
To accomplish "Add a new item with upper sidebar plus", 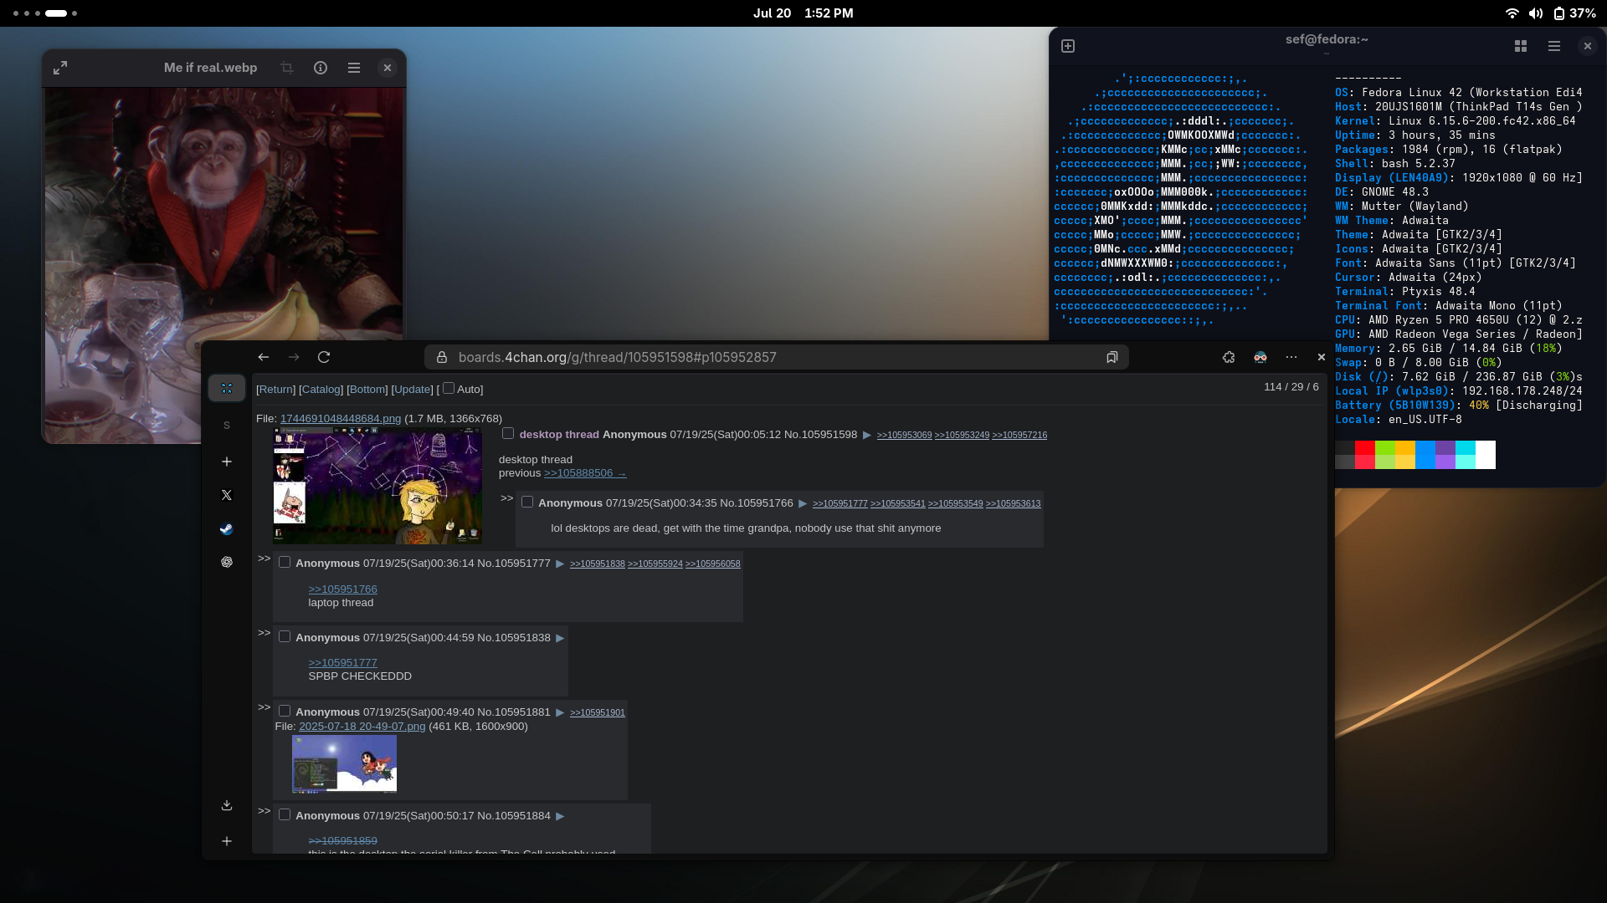I will 227,462.
